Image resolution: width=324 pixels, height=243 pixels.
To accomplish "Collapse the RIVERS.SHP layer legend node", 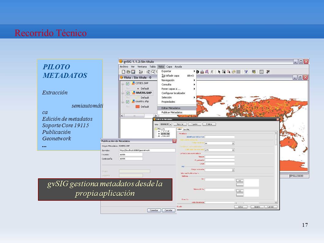I will (122, 93).
